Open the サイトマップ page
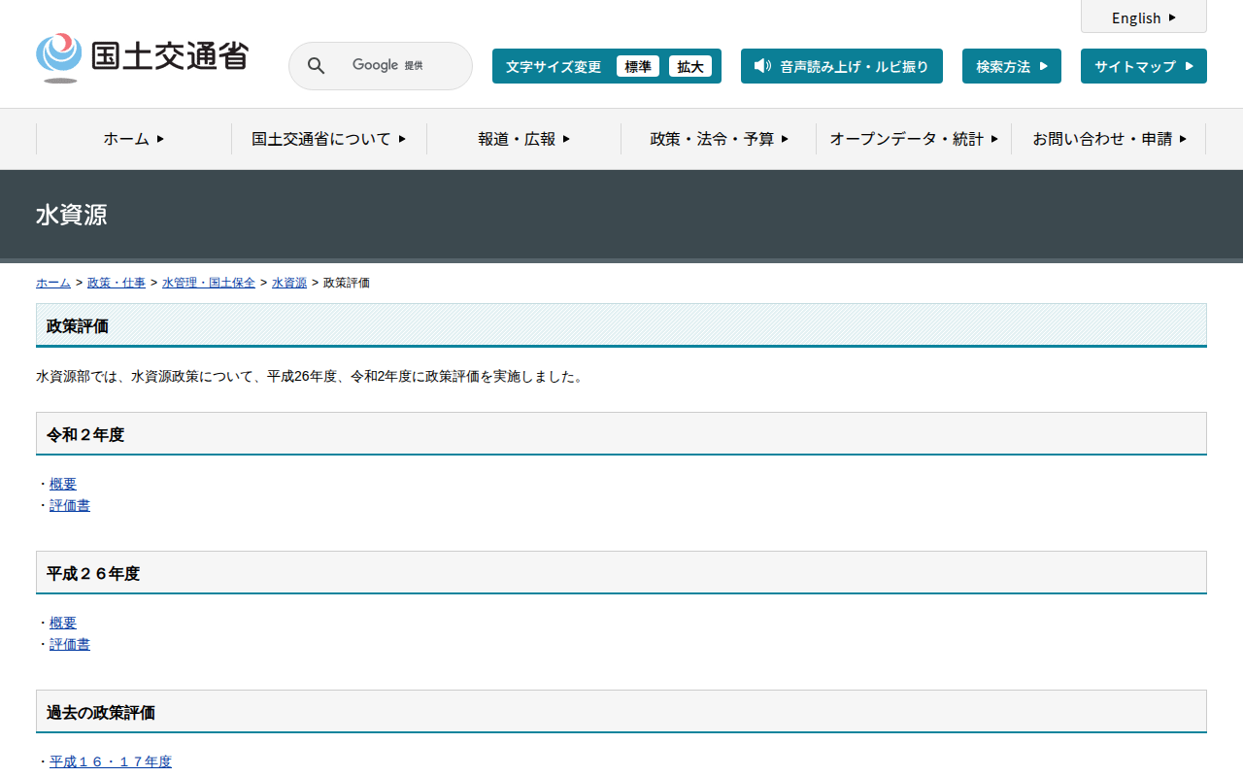The width and height of the screenshot is (1243, 777). (x=1143, y=66)
